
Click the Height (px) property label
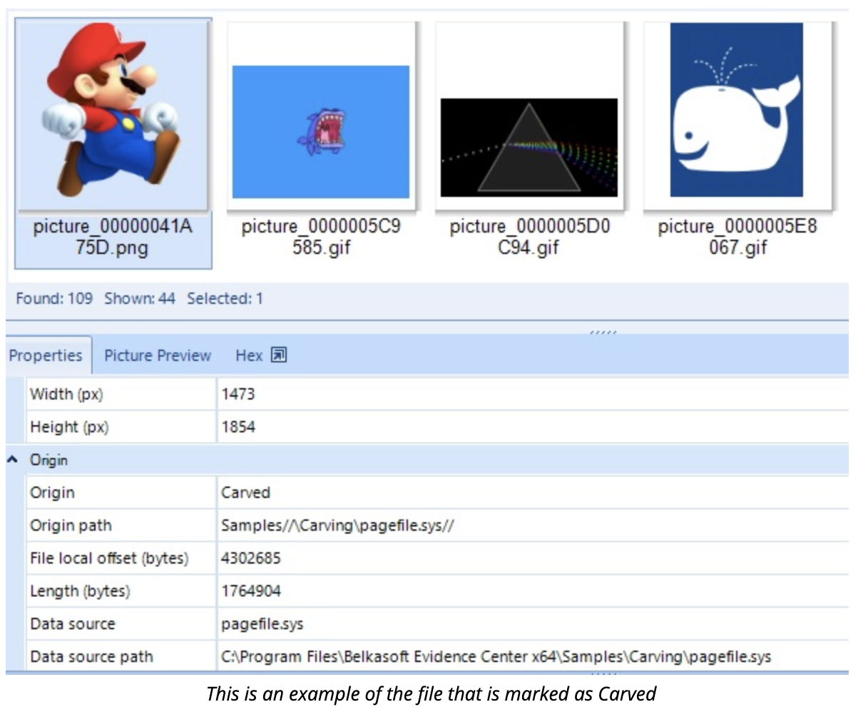pos(68,427)
